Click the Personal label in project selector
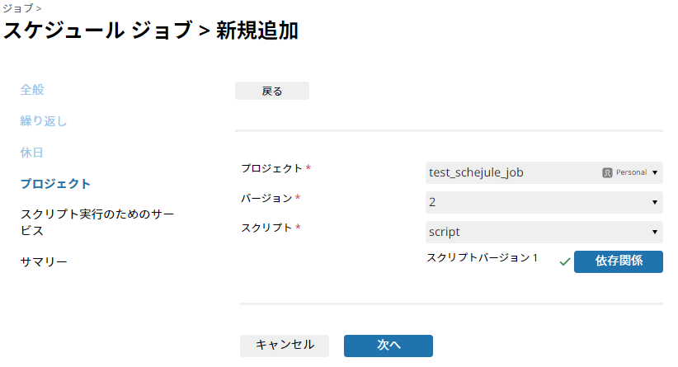Viewport: 678px width, 367px height. (631, 172)
